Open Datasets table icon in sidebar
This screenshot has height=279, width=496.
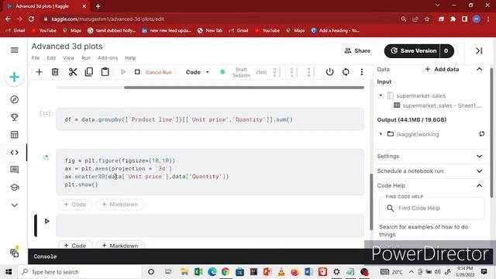tap(14, 135)
